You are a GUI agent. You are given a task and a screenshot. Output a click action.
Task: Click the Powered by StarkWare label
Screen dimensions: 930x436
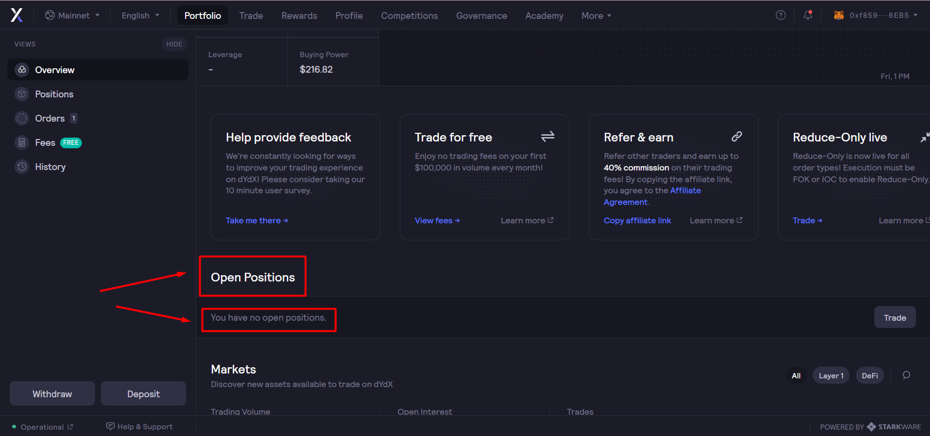870,427
